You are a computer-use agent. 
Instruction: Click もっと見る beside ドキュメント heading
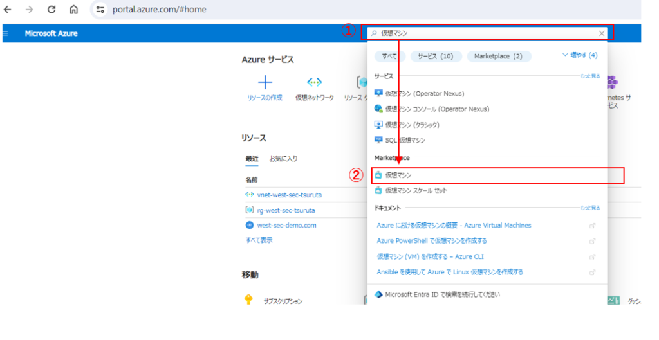coord(590,208)
